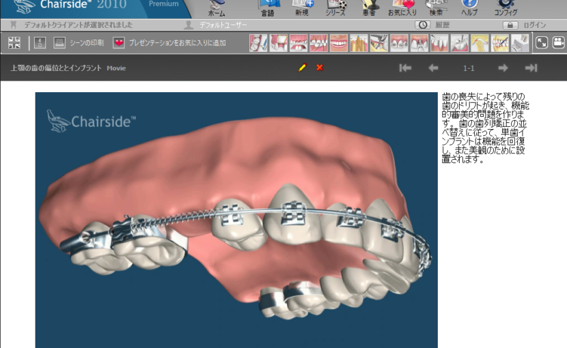Jump to last slide arrow
Screen dimensions: 567x348
click(x=531, y=68)
